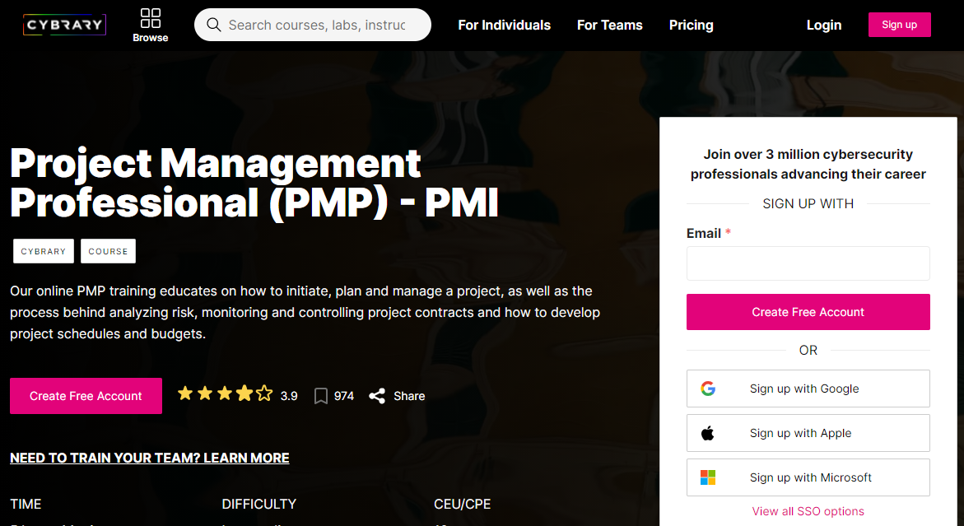Viewport: 964px width, 526px height.
Task: Open sharing options with the Share icon
Action: point(378,396)
